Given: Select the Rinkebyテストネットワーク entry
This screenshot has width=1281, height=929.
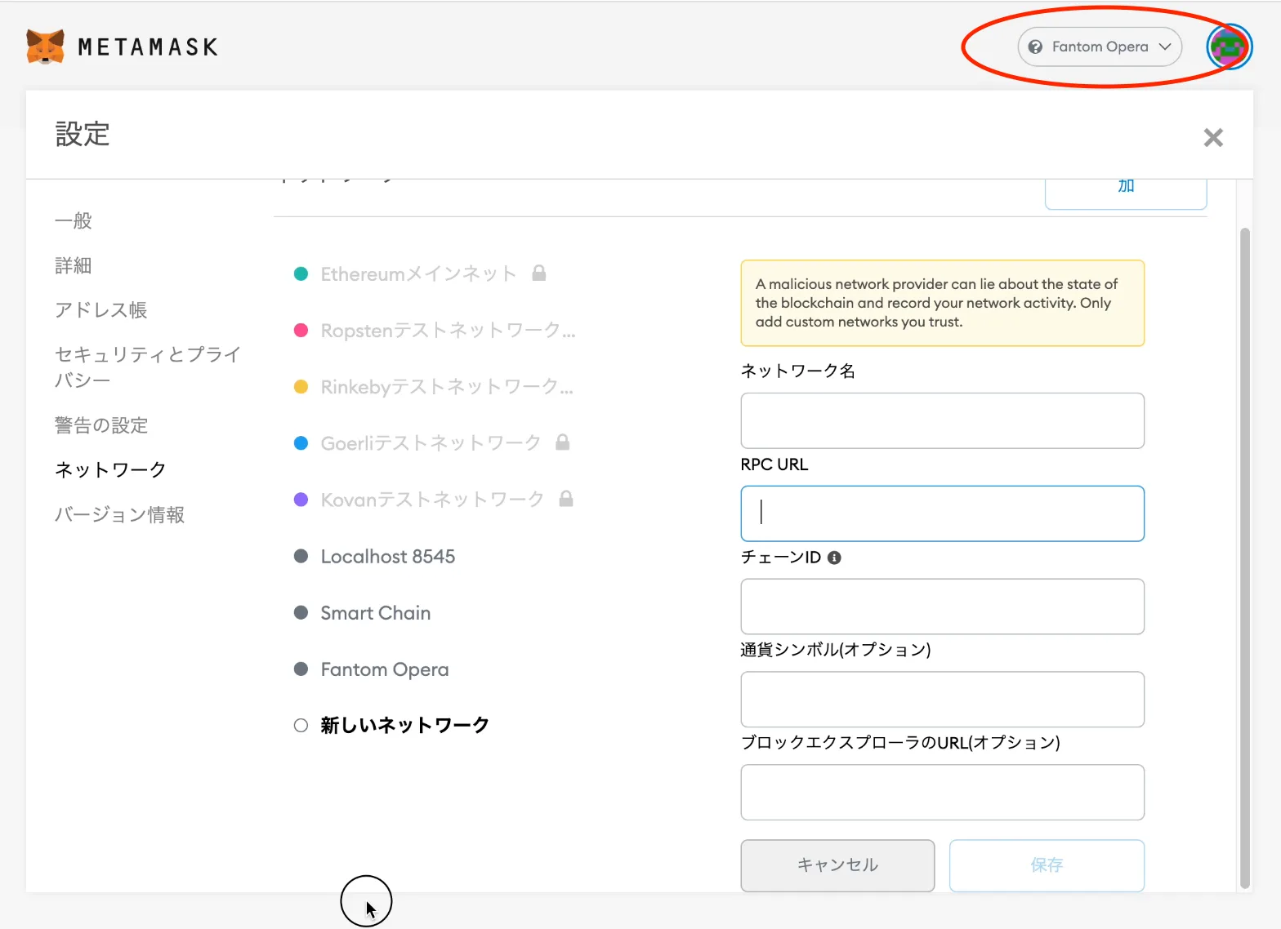Looking at the screenshot, I should [x=447, y=386].
